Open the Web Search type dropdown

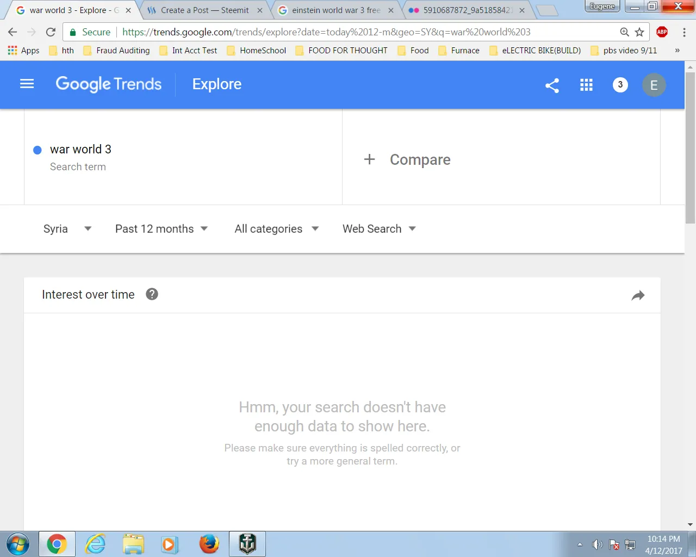coord(379,229)
